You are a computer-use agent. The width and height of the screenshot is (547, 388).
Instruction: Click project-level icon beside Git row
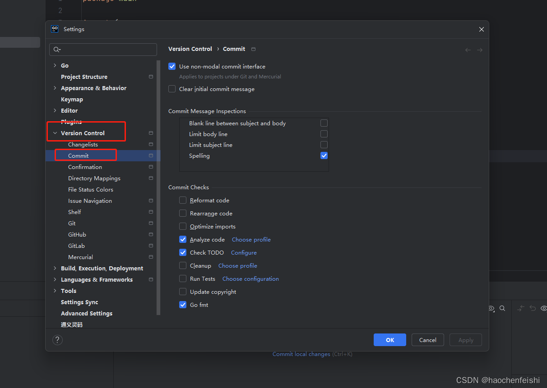pyautogui.click(x=151, y=223)
